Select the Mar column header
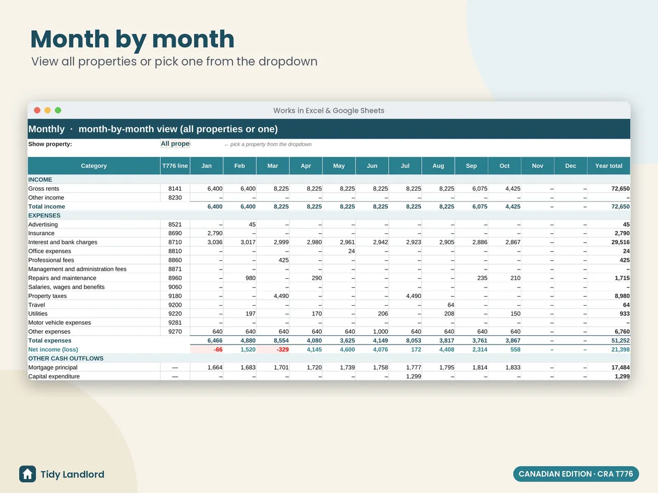Viewport: 658px width, 493px height. 273,166
